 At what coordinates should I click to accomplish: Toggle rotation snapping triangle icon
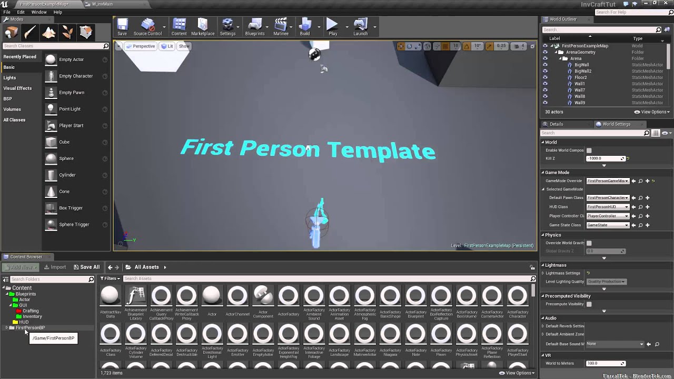(467, 46)
